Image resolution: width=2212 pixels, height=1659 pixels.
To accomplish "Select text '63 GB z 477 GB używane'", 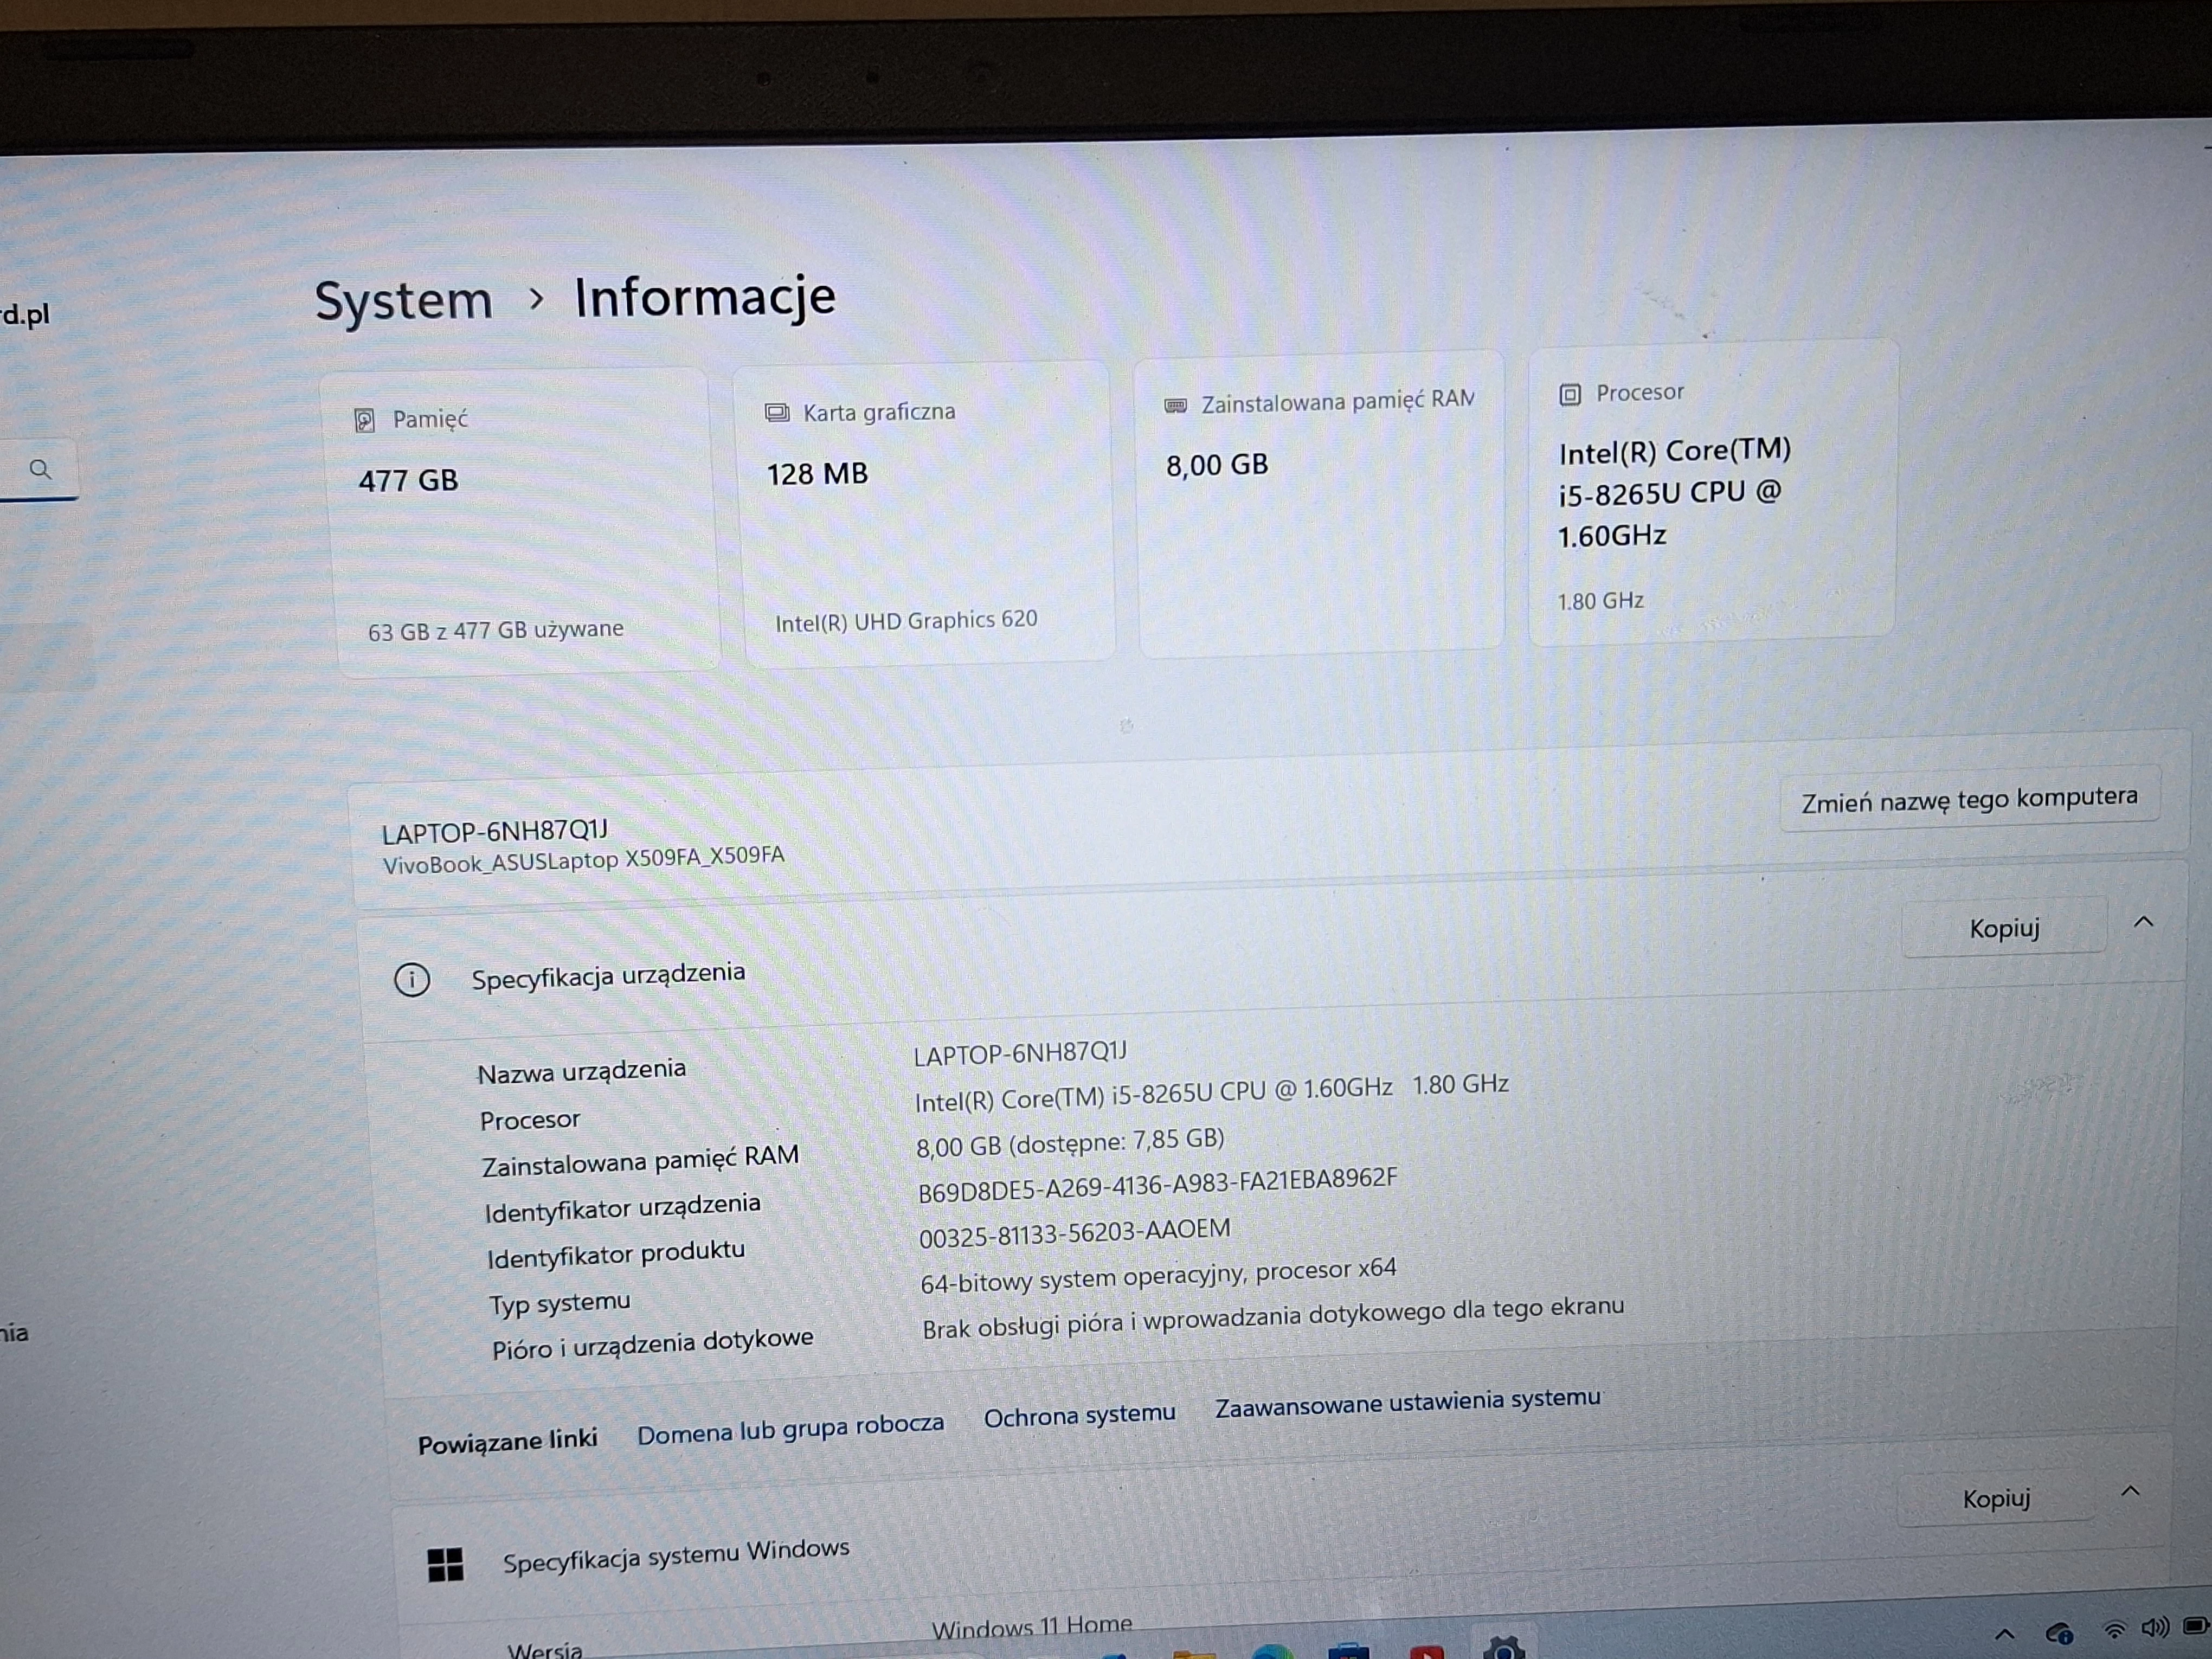I will click(496, 630).
